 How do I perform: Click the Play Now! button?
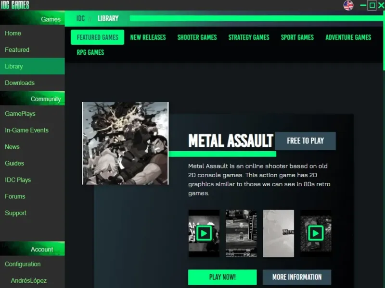(222, 277)
